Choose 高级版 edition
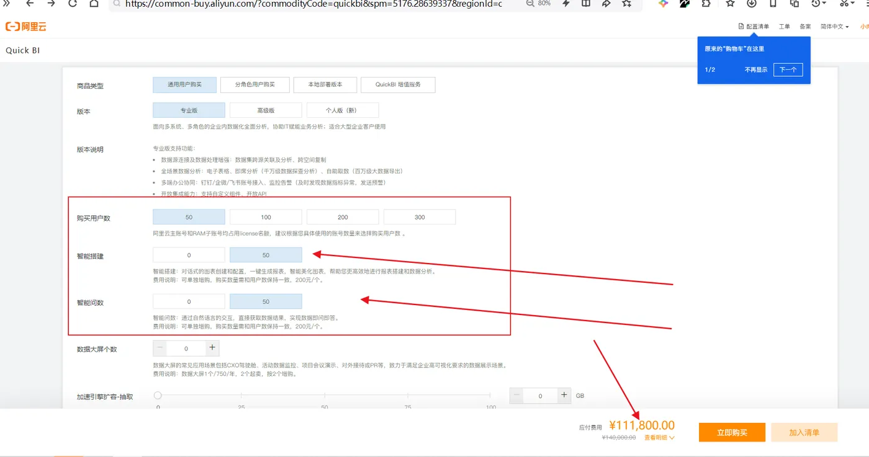 (x=266, y=110)
